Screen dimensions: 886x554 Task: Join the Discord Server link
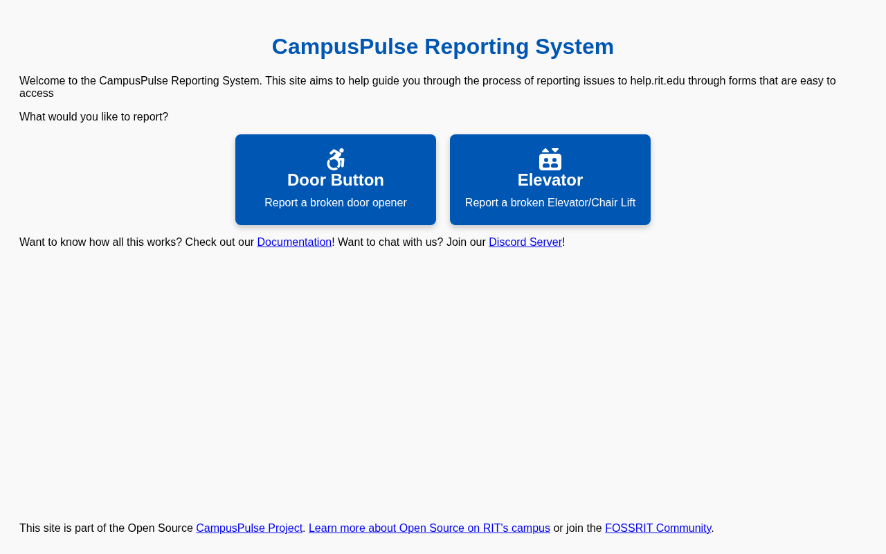point(525,242)
